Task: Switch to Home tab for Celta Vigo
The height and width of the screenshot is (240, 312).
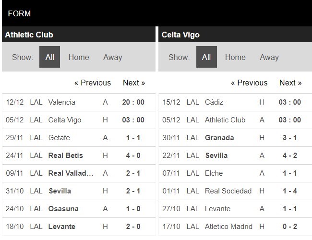Action: pyautogui.click(x=235, y=57)
